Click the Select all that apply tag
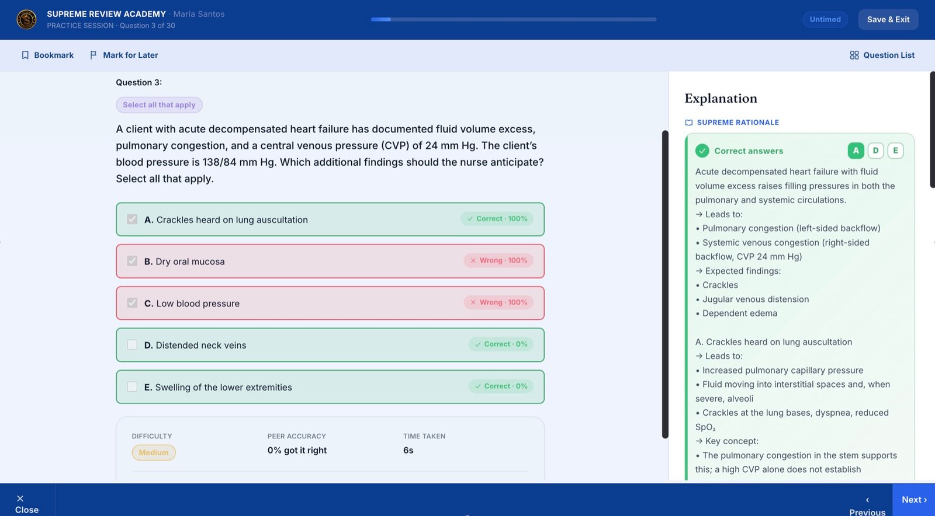The width and height of the screenshot is (935, 516). click(159, 105)
